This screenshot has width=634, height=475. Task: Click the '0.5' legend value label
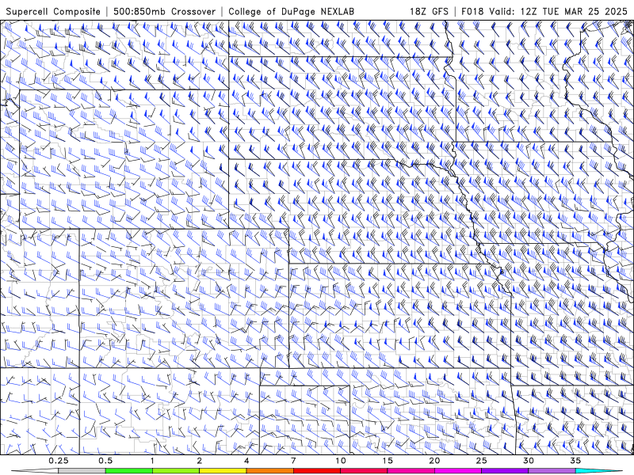(x=105, y=461)
